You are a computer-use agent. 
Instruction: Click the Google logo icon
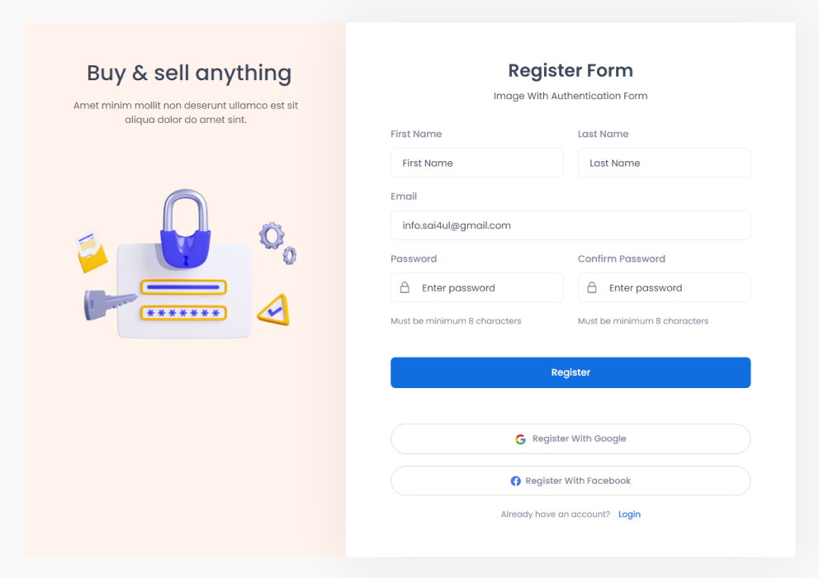[520, 439]
